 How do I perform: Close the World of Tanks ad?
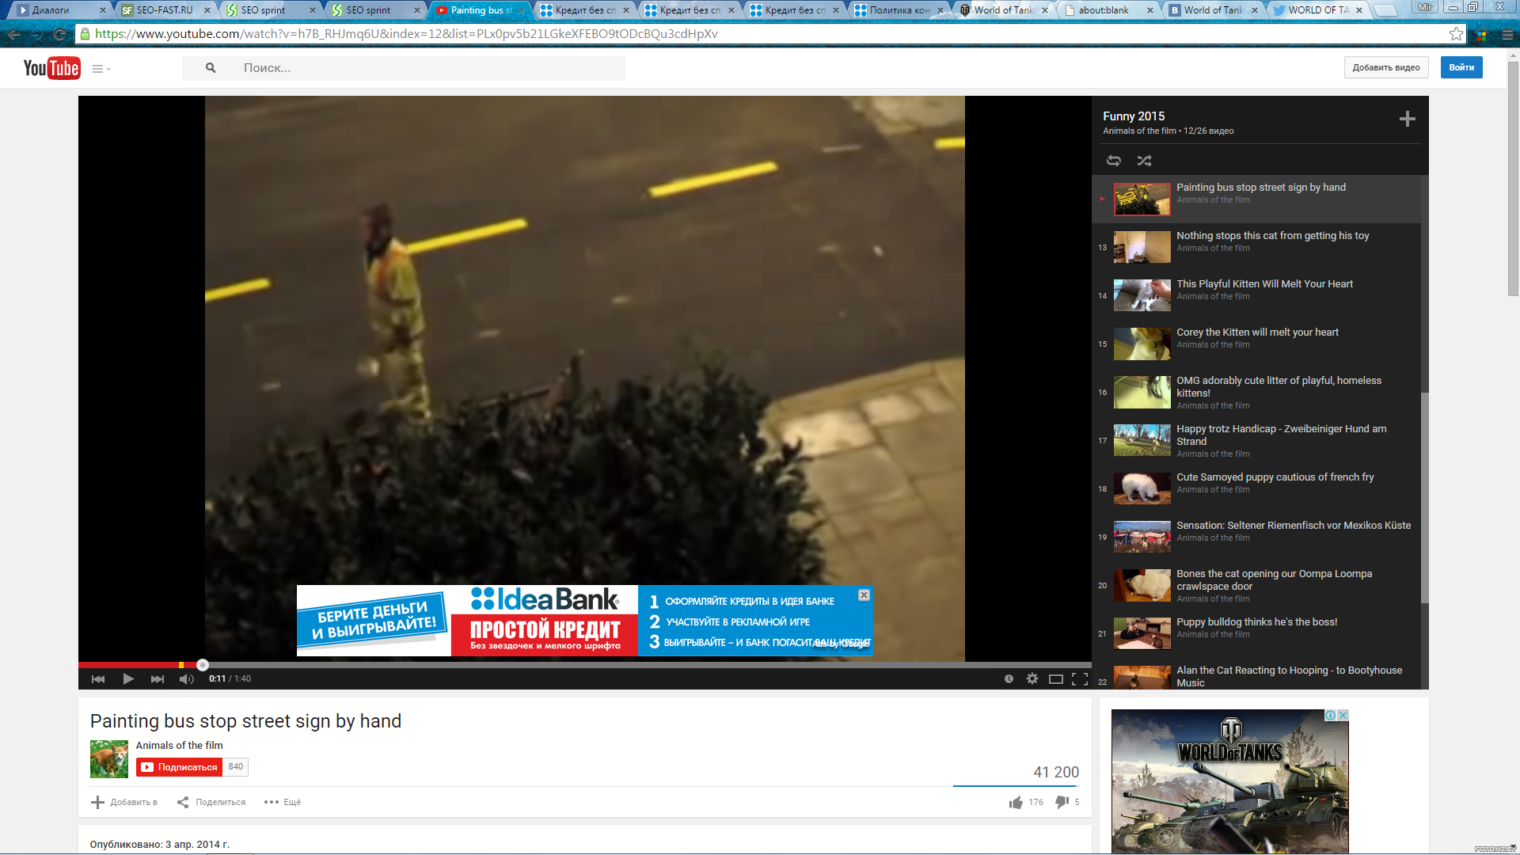pos(1343,716)
